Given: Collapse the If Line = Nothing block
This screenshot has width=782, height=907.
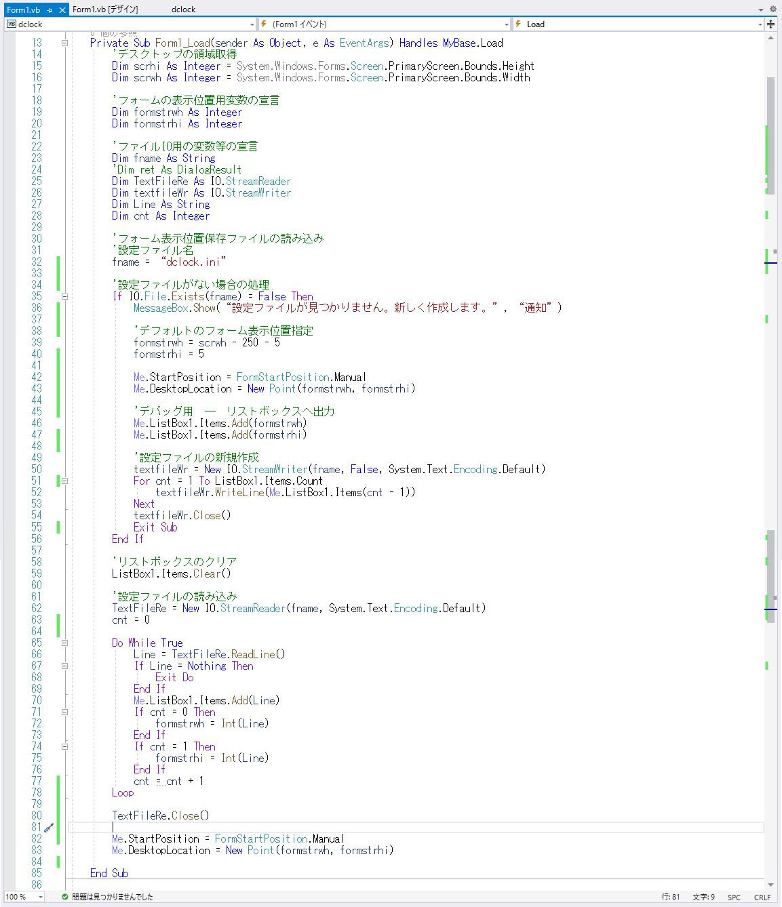Looking at the screenshot, I should (65, 666).
